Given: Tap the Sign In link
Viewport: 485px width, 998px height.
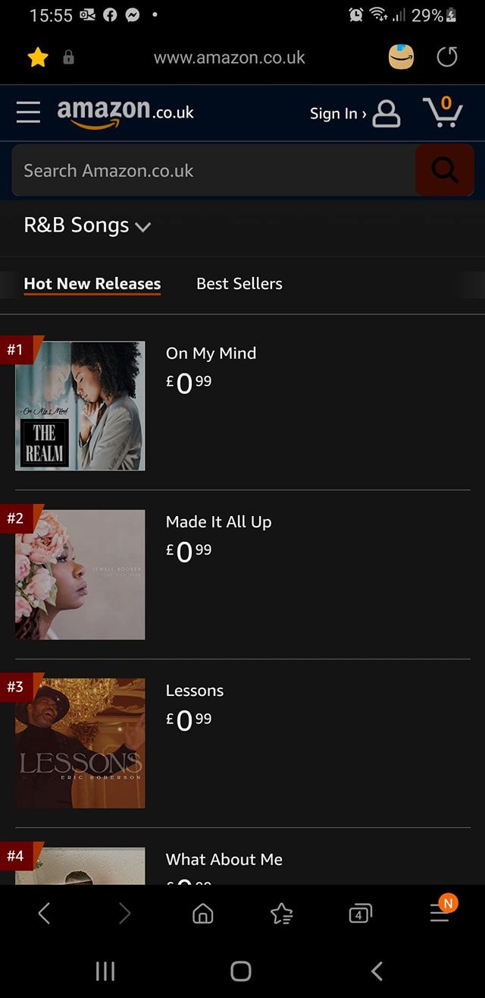Looking at the screenshot, I should tap(337, 114).
